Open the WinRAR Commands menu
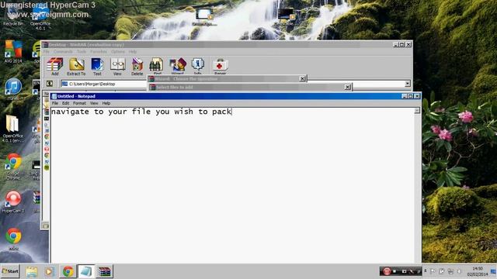497x279 pixels. click(63, 52)
